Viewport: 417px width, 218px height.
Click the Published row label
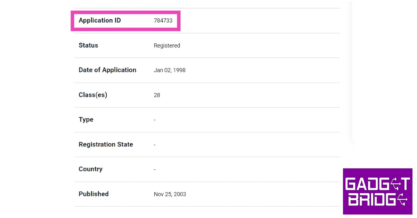coord(93,194)
